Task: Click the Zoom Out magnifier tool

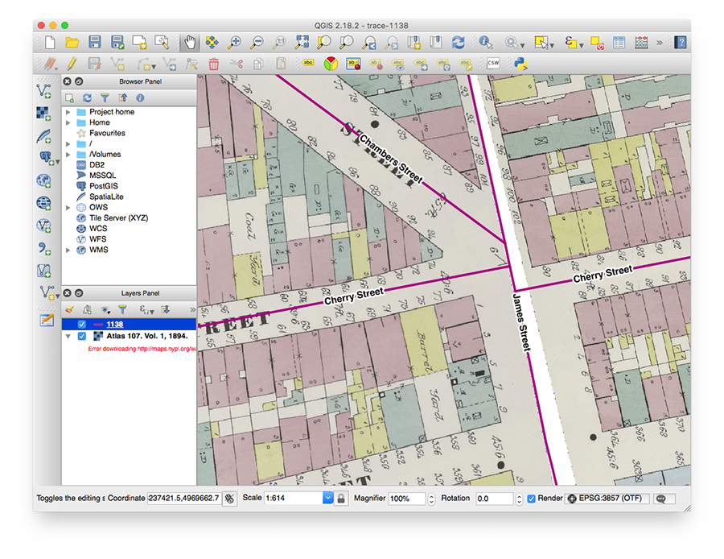Action: pyautogui.click(x=257, y=43)
